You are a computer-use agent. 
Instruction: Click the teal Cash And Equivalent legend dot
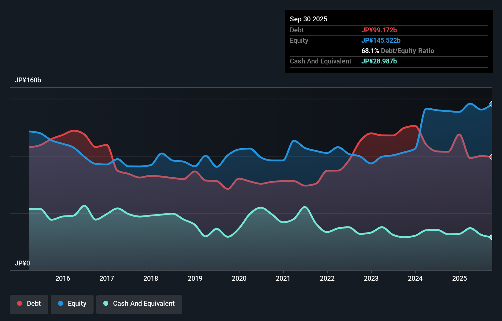tap(106, 303)
